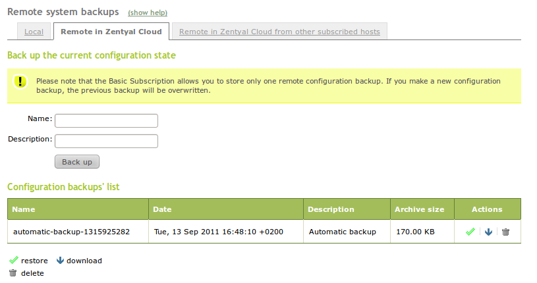This screenshot has height=283, width=537.
Task: Click the Archive size column header
Action: pyautogui.click(x=419, y=209)
